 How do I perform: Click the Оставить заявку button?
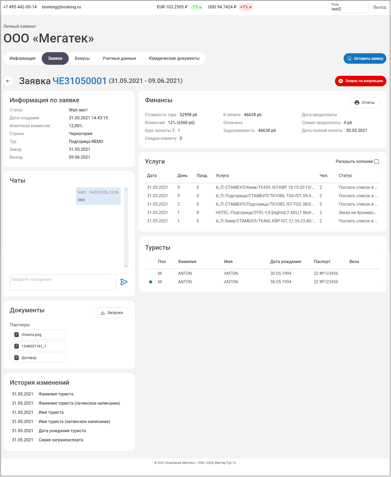[365, 58]
